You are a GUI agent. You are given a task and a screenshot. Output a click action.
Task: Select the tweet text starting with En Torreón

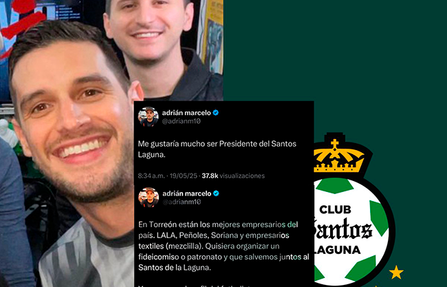223,246
